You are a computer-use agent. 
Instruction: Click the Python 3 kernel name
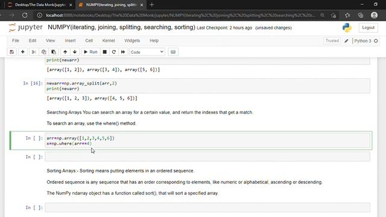tap(362, 41)
